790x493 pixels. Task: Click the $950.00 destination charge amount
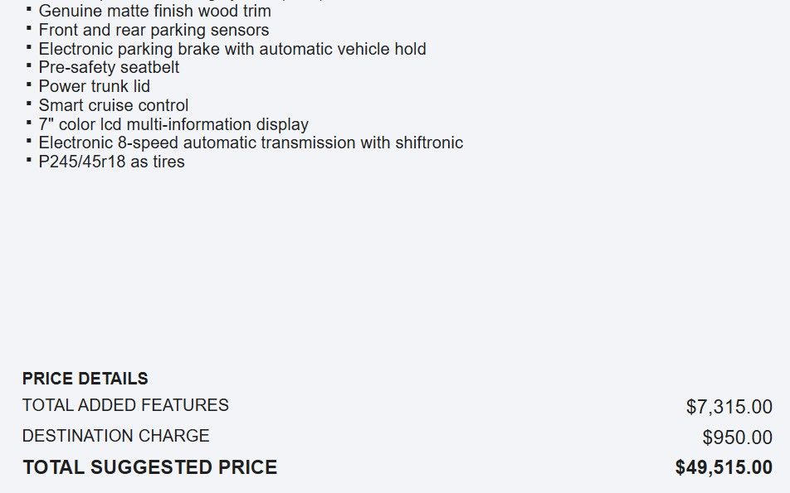[x=737, y=437]
